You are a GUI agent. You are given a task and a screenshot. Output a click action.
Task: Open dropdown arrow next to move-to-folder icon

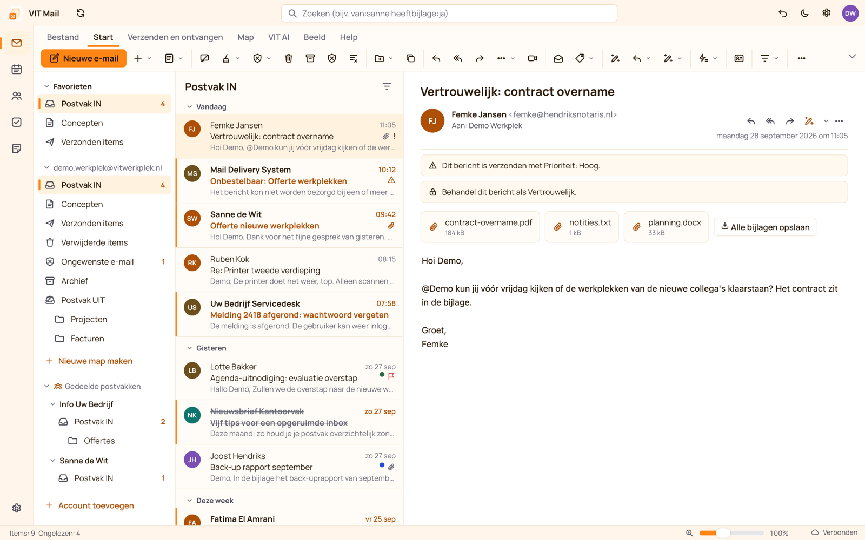pyautogui.click(x=391, y=58)
